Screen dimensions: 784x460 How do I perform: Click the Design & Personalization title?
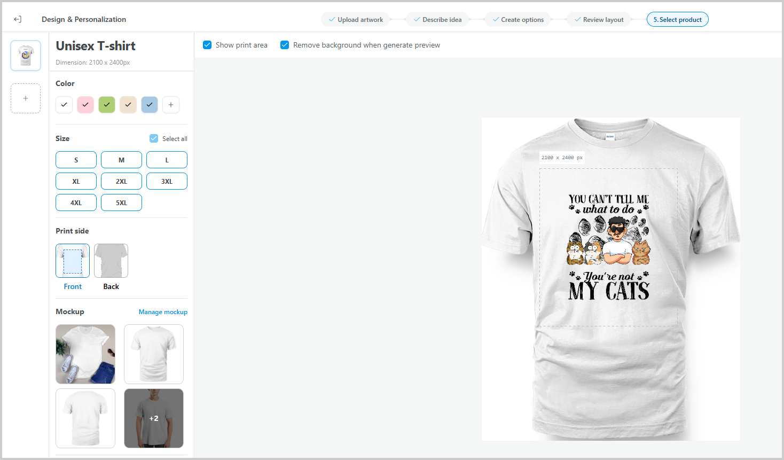(x=84, y=19)
